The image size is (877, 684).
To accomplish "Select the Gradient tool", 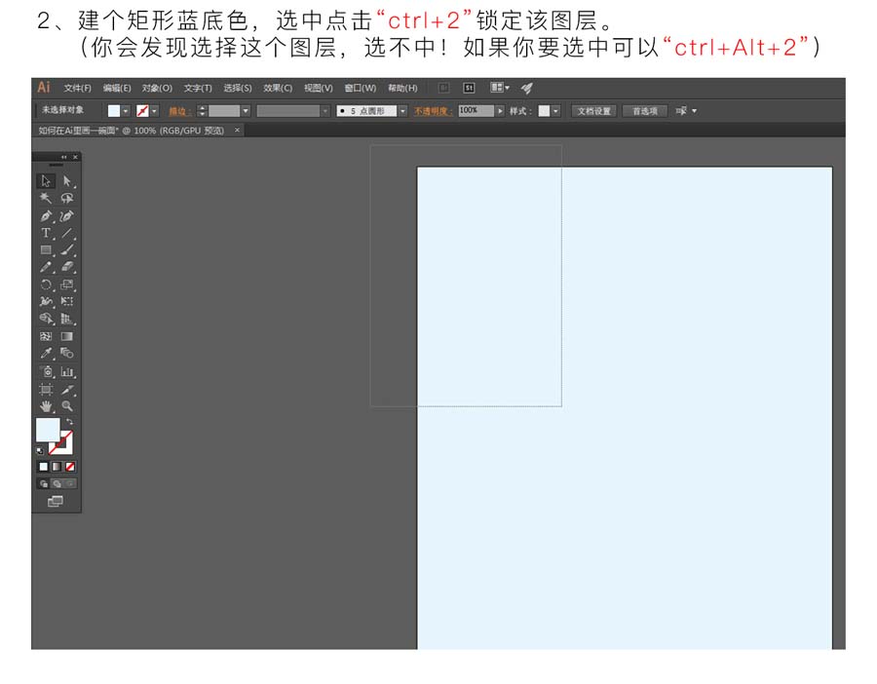I will click(x=66, y=336).
